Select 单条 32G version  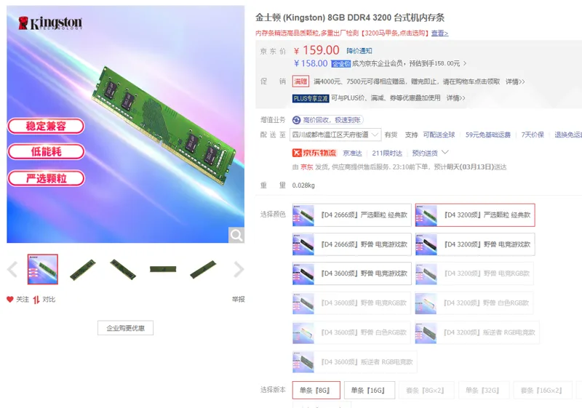pos(484,391)
